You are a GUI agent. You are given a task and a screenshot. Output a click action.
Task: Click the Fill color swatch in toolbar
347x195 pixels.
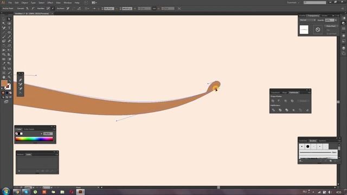tap(4, 83)
